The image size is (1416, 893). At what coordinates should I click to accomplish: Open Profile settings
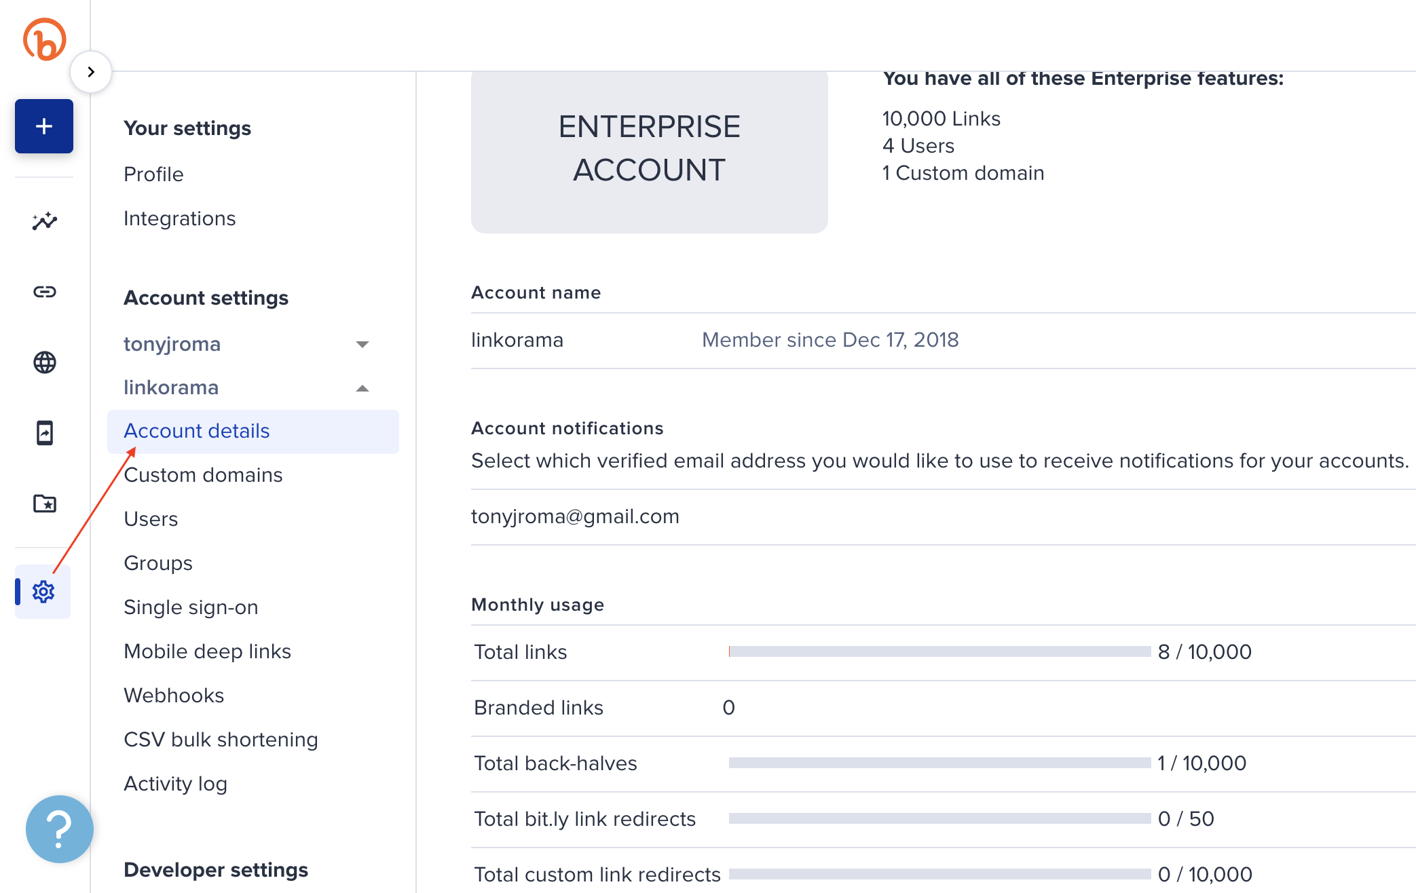pyautogui.click(x=153, y=174)
